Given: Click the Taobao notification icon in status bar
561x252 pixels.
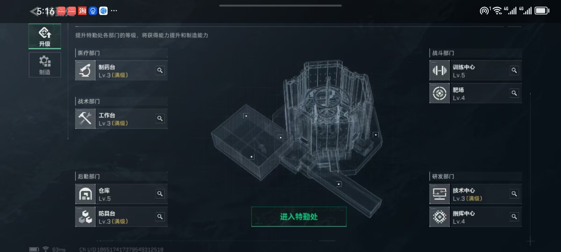Looking at the screenshot, I should tap(82, 11).
